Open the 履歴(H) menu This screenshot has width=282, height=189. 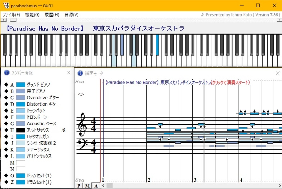(52, 15)
